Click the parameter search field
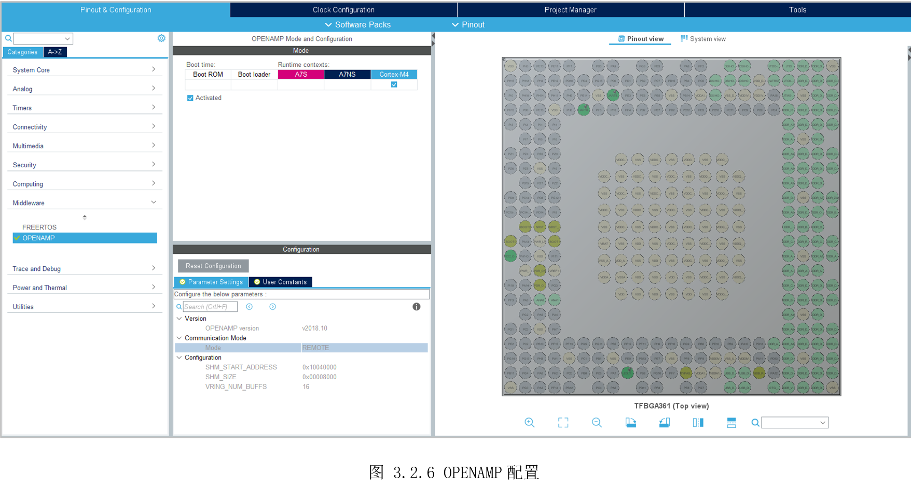This screenshot has height=488, width=911. [210, 307]
